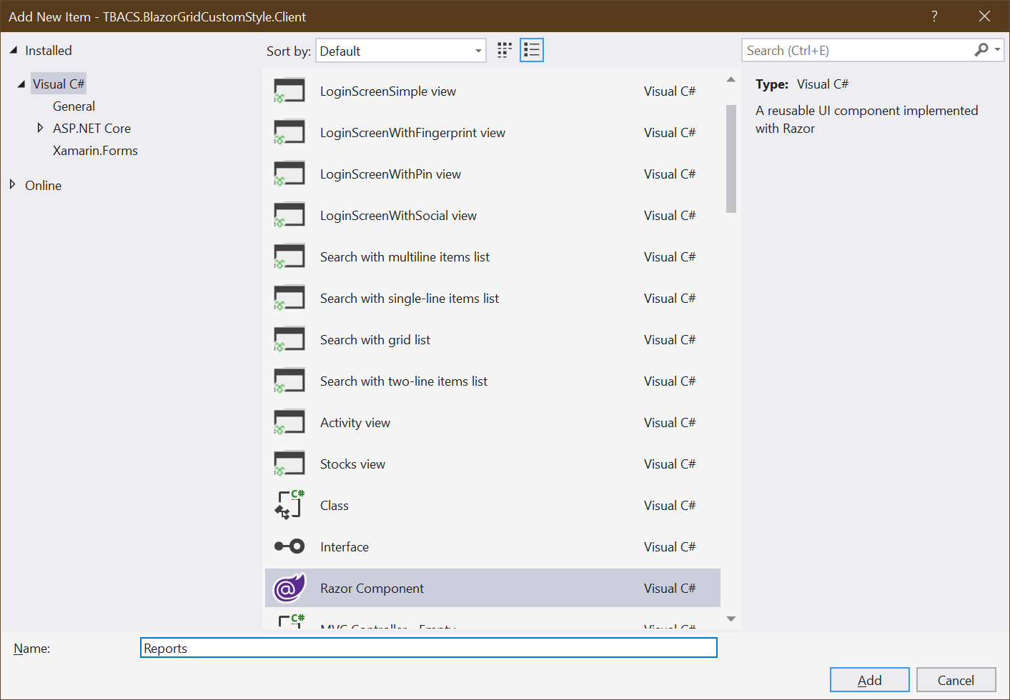The height and width of the screenshot is (700, 1010).
Task: Select the Xamarin.Forms category
Action: pos(95,150)
